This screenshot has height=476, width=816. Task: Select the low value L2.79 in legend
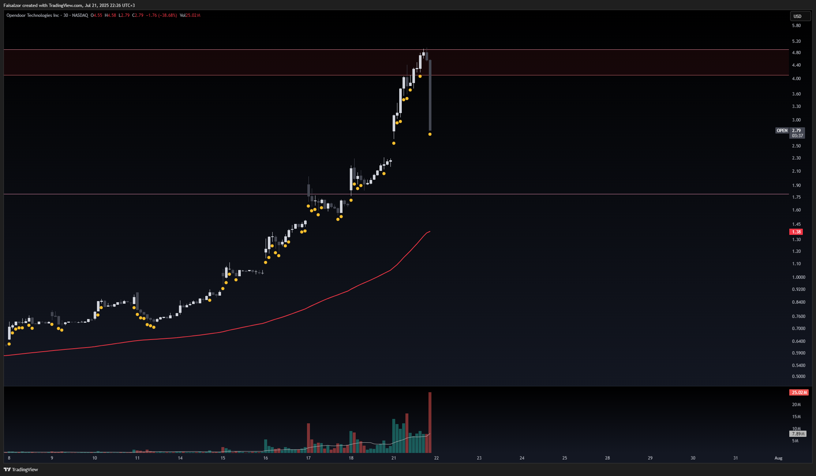(x=124, y=15)
